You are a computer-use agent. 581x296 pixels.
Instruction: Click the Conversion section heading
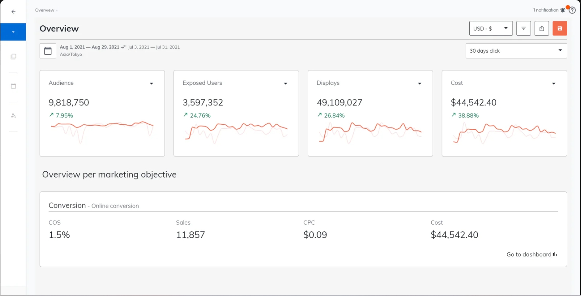point(67,205)
